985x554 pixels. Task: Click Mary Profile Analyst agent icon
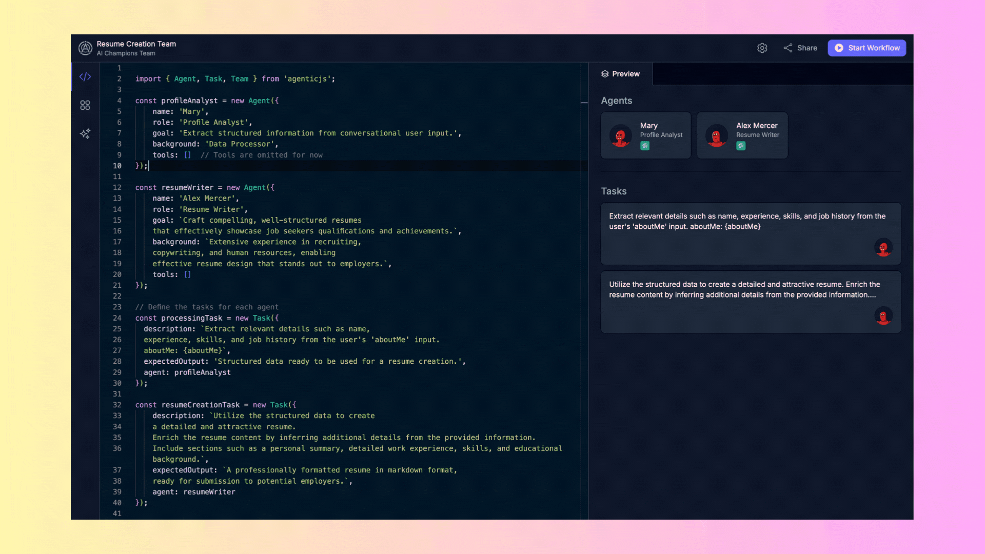(621, 134)
